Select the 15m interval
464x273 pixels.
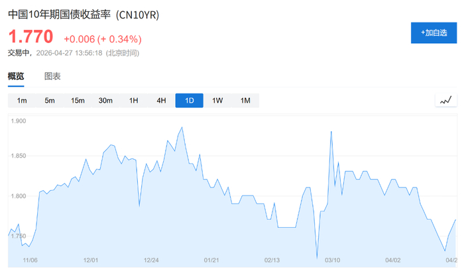[x=78, y=101]
